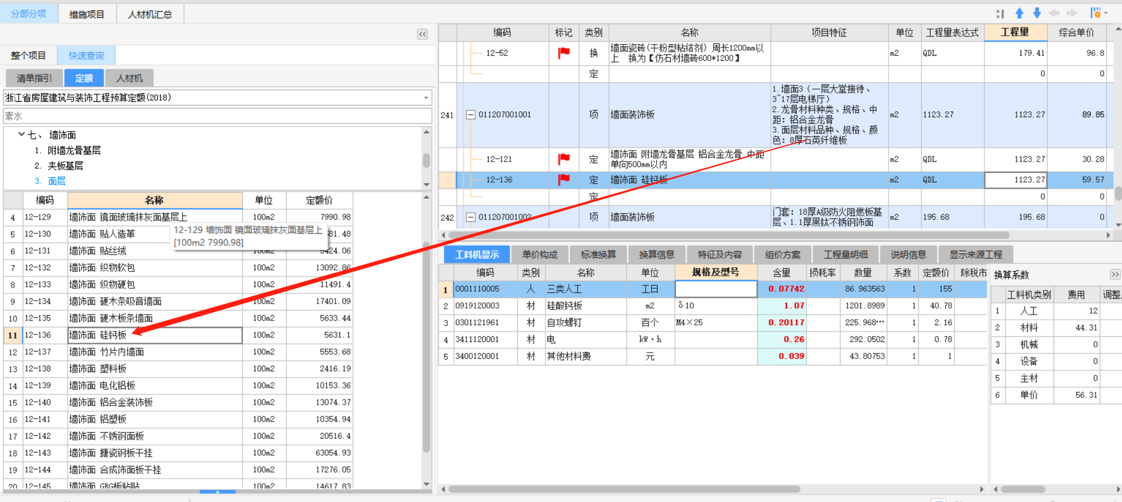Click the 规格及型号 column header
The width and height of the screenshot is (1122, 502).
tap(716, 272)
